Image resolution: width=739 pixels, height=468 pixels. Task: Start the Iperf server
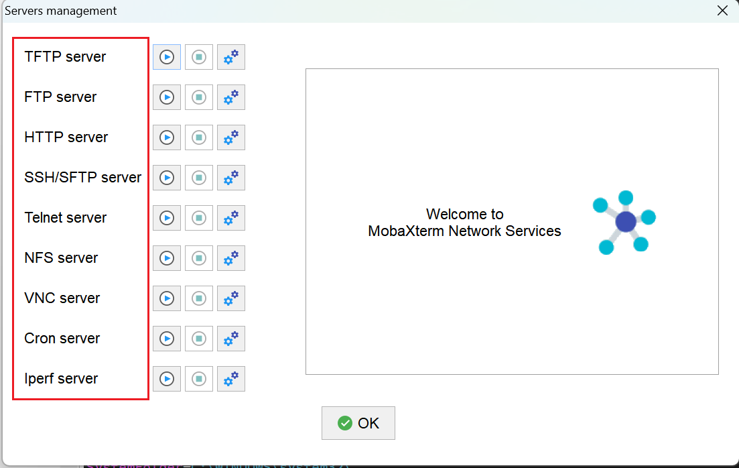(167, 379)
